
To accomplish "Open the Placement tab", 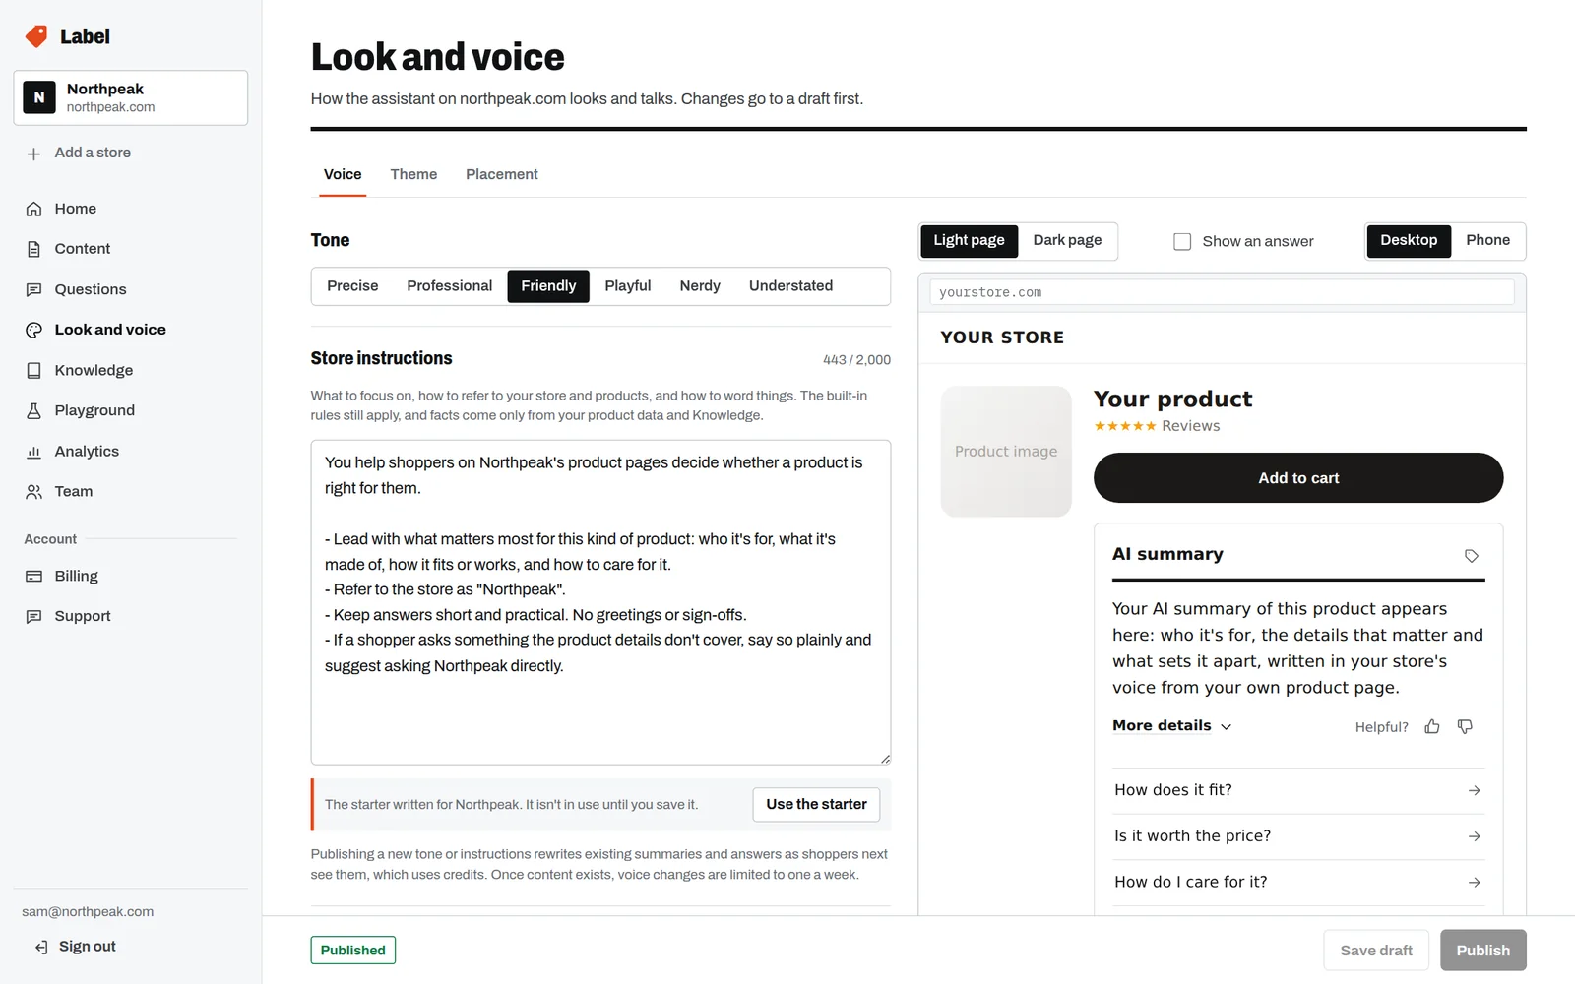I will coord(502,174).
